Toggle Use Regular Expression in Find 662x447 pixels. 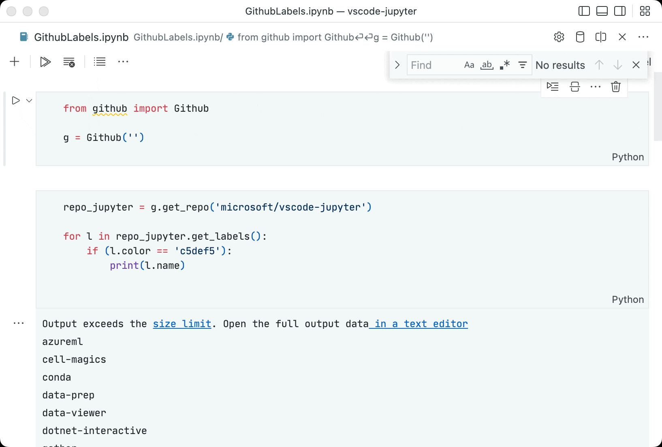[505, 65]
